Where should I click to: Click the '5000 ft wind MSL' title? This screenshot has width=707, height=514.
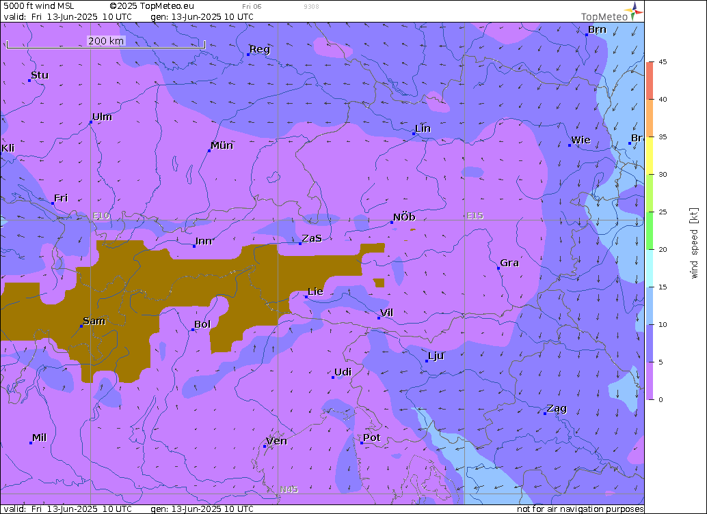(x=39, y=6)
